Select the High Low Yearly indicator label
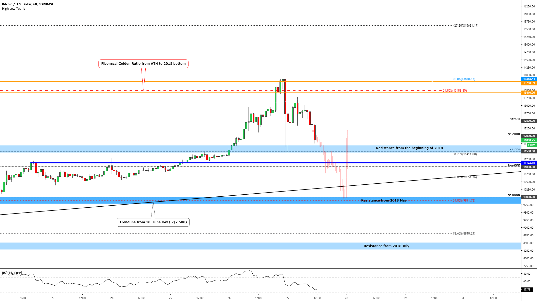The image size is (537, 301). 14,9
